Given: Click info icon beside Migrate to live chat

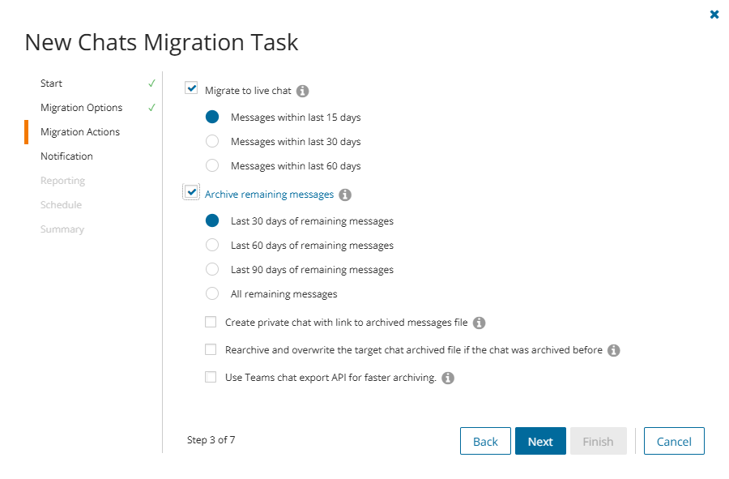Looking at the screenshot, I should tap(303, 91).
